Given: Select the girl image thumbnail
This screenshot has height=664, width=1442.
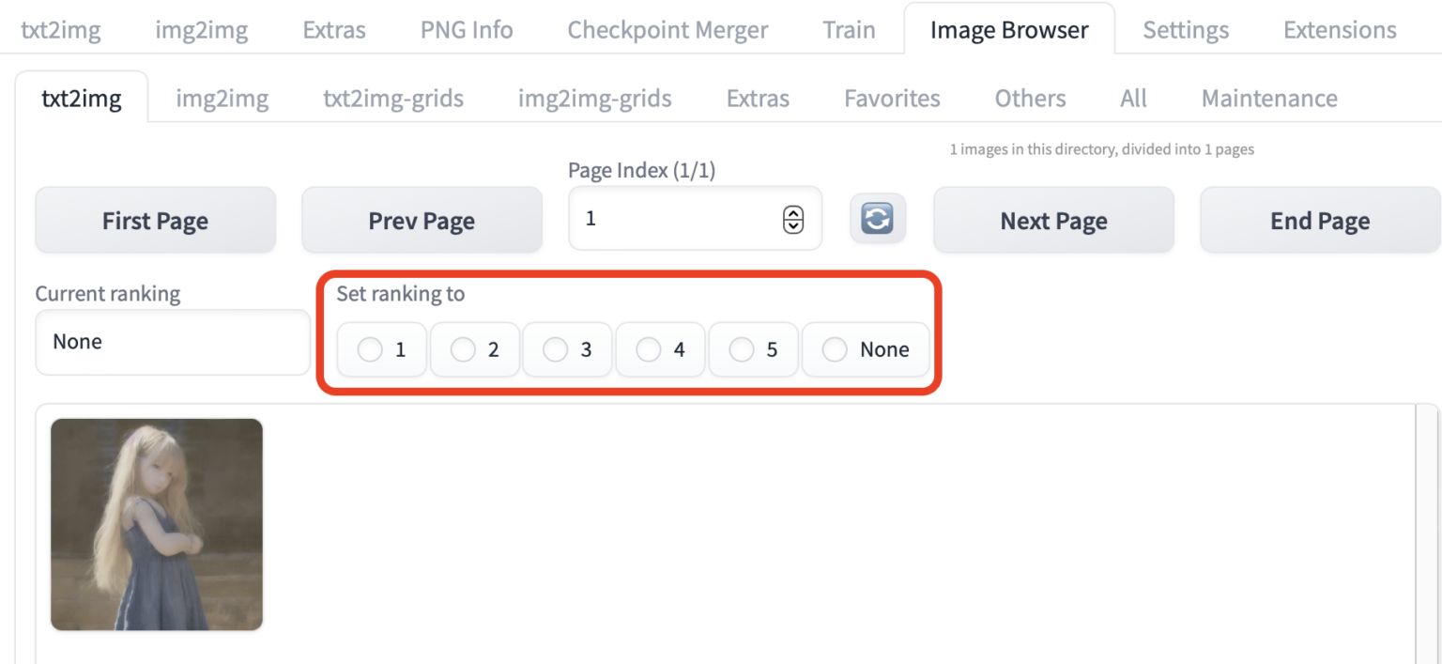Looking at the screenshot, I should (157, 524).
